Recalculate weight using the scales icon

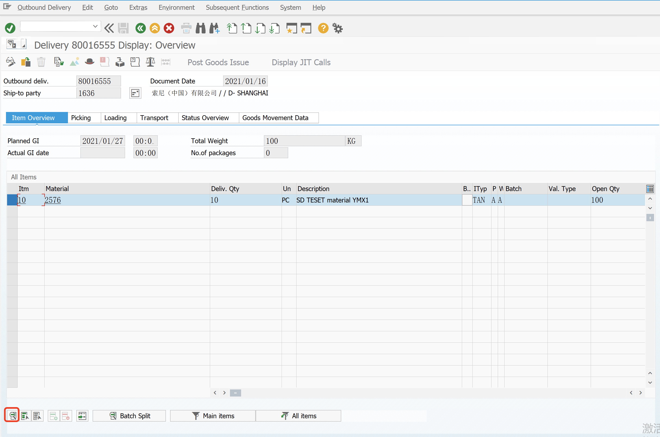pyautogui.click(x=150, y=62)
